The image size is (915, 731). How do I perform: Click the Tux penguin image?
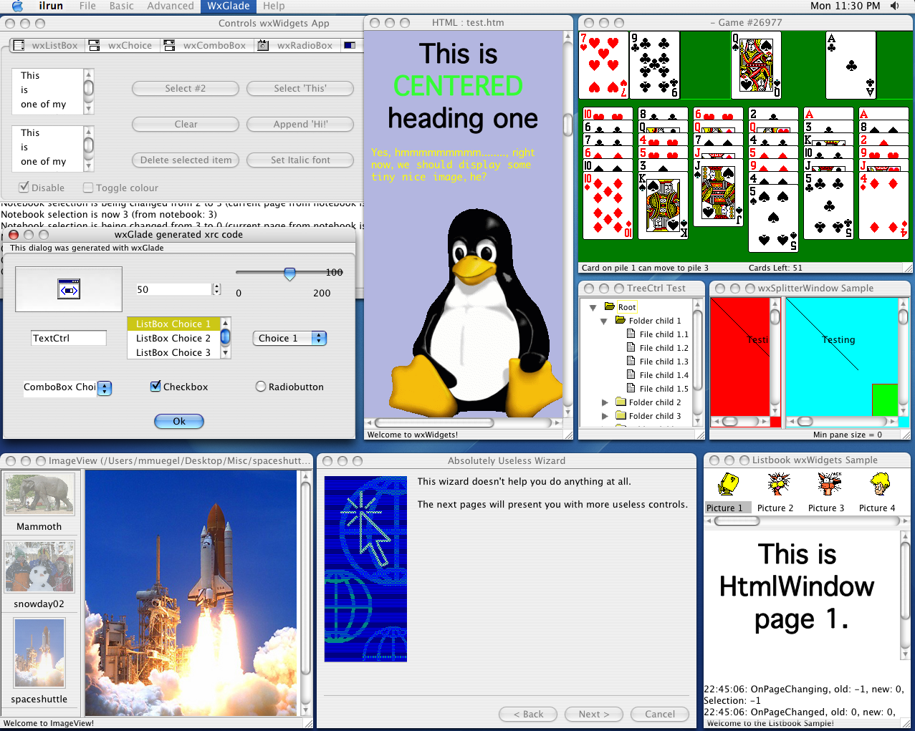pos(476,312)
